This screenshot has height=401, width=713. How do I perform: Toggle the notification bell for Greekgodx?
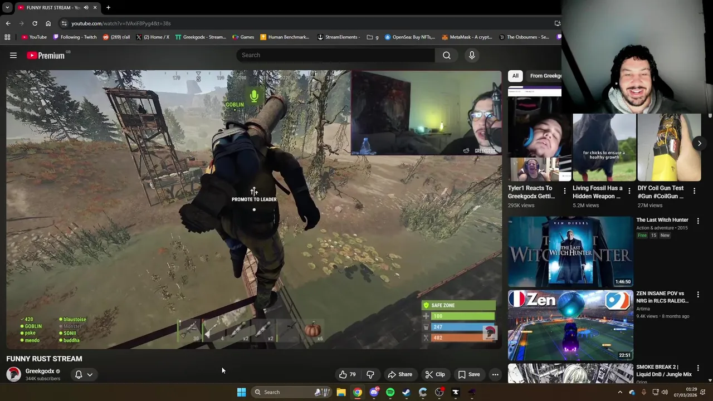tap(79, 374)
